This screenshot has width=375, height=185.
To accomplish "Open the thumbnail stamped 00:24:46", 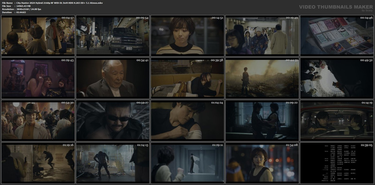I will 337,35.
